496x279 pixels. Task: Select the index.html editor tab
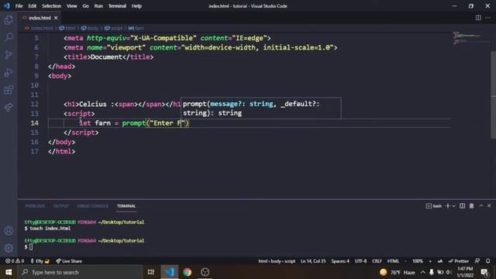(x=40, y=18)
